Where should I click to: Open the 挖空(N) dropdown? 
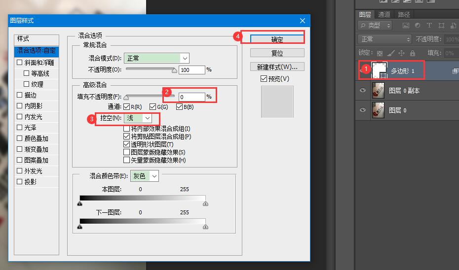point(138,118)
